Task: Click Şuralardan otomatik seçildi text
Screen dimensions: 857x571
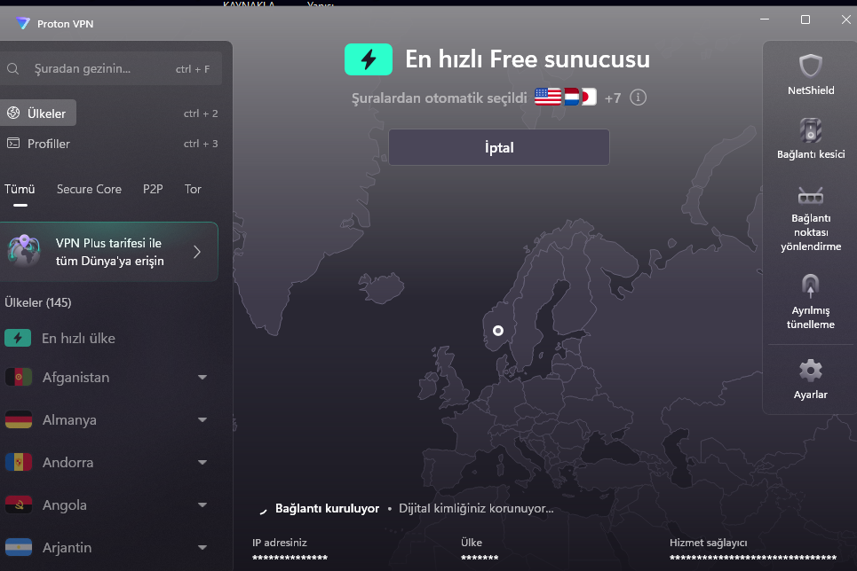Action: pos(439,98)
